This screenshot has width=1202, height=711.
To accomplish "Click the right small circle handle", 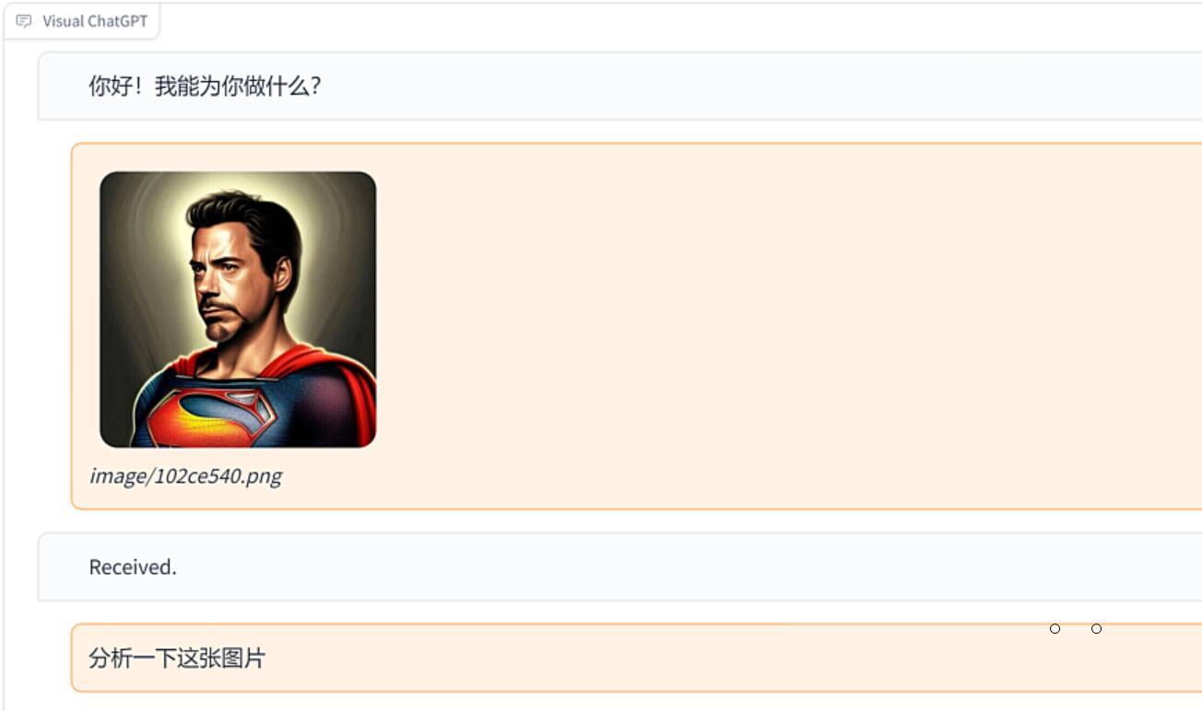I will tap(1097, 629).
